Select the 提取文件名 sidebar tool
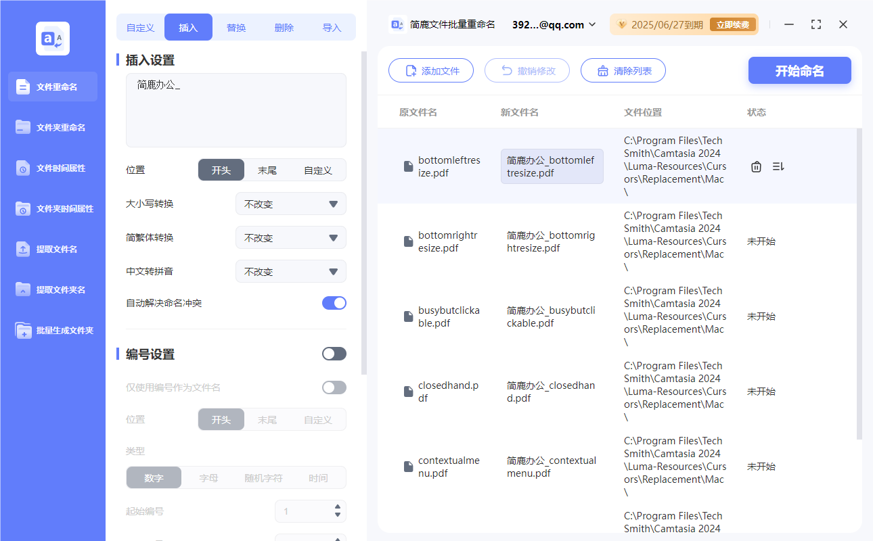 [x=52, y=249]
